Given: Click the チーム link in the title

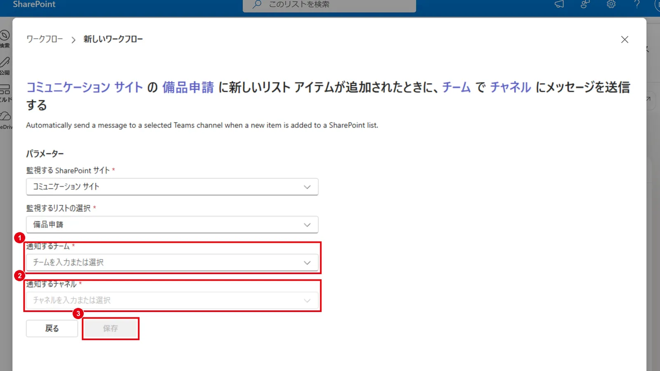Looking at the screenshot, I should click(x=456, y=87).
